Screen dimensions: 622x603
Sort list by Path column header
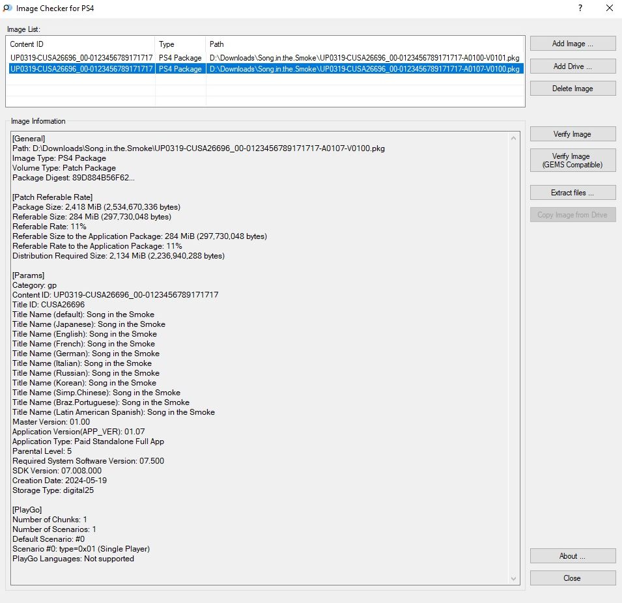point(365,44)
